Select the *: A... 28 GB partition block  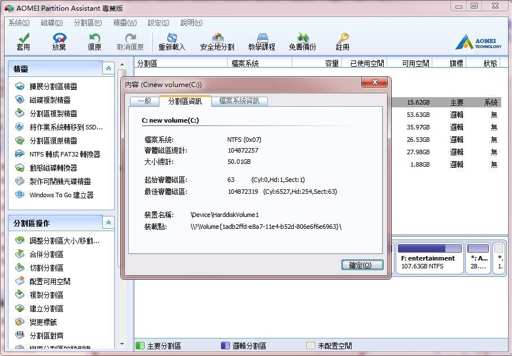point(479,258)
